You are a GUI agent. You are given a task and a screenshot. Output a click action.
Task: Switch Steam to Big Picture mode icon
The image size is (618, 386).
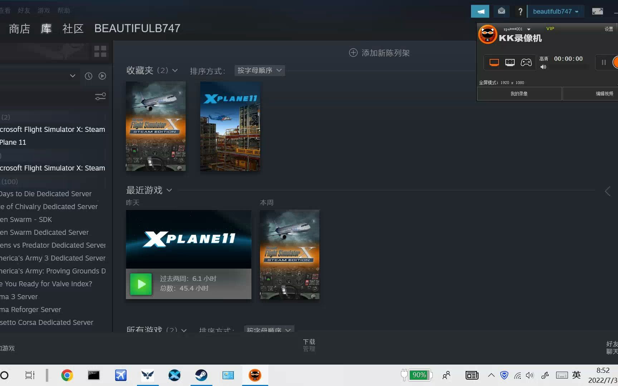pyautogui.click(x=597, y=11)
